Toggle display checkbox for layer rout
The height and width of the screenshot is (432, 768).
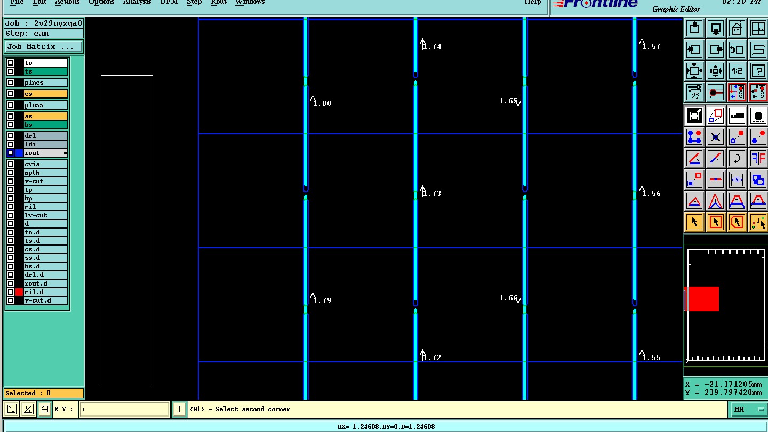click(11, 153)
